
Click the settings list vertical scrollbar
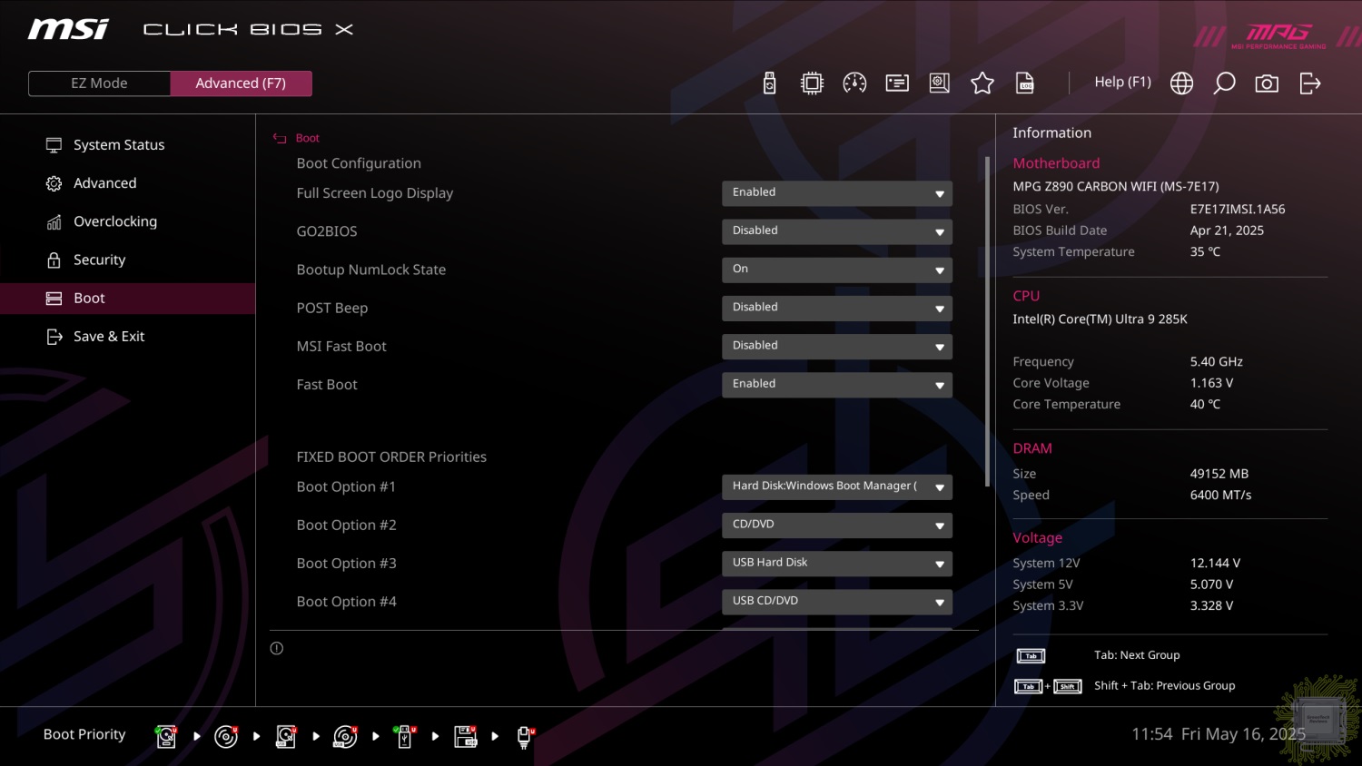click(x=987, y=321)
